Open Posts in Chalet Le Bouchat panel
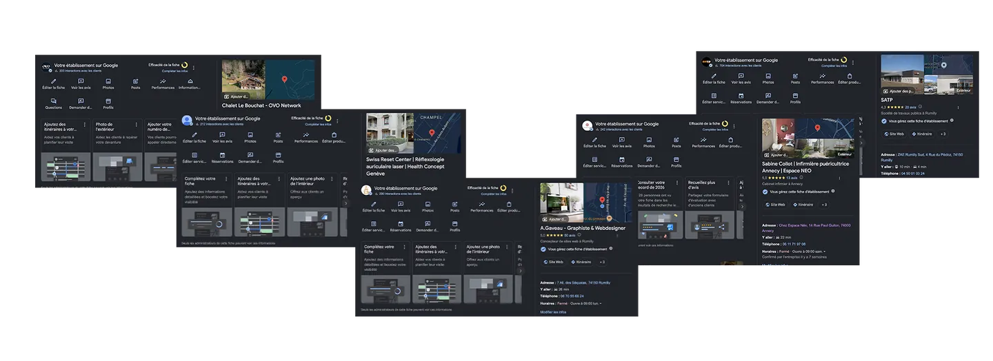 point(135,84)
